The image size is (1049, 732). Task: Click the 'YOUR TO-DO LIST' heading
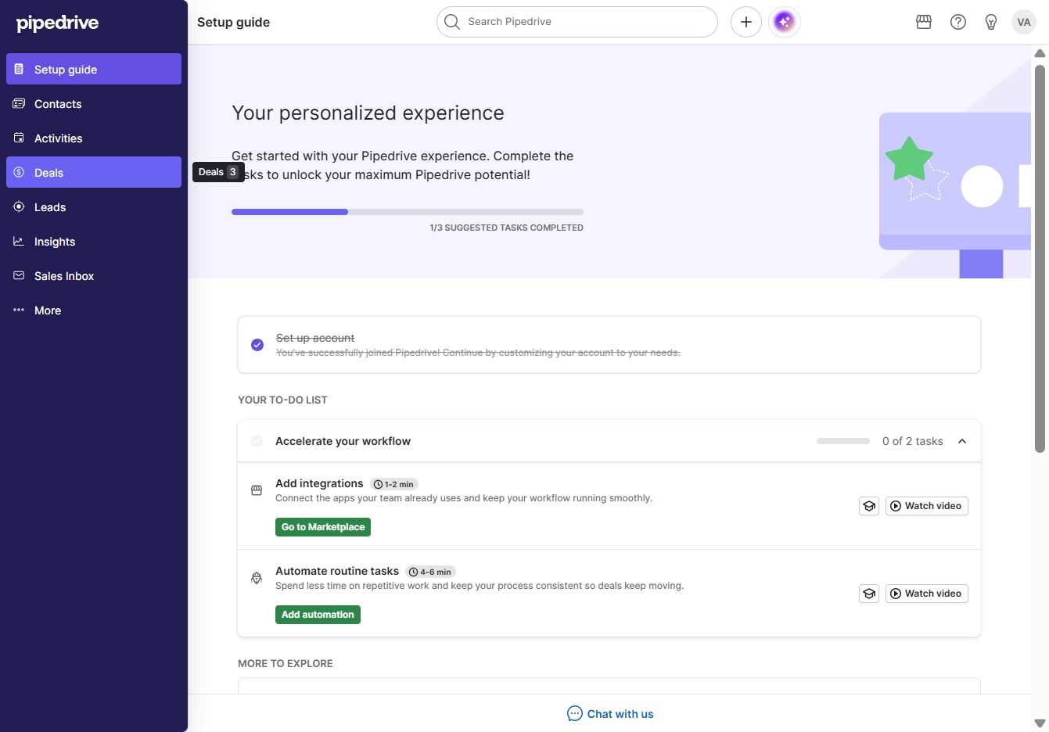(282, 400)
